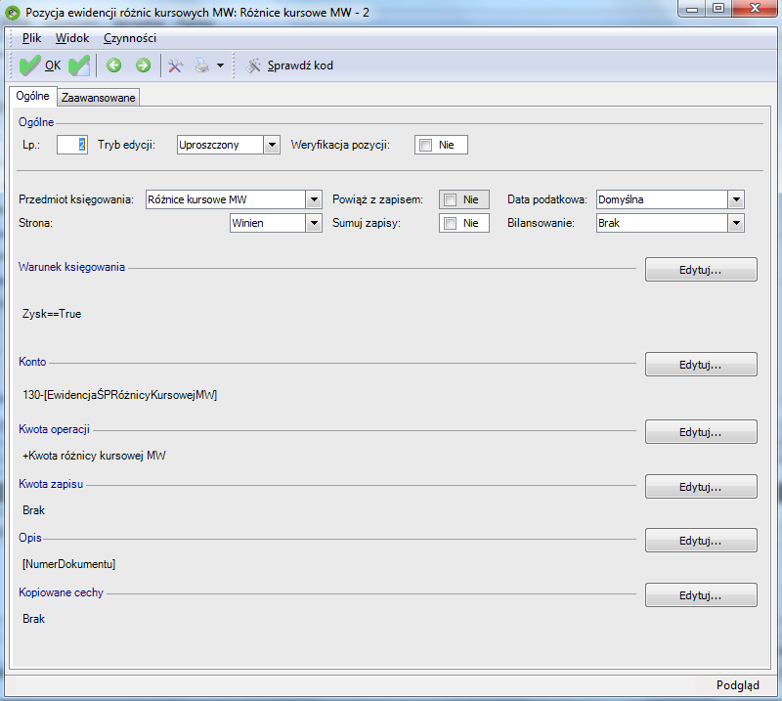Go to next record with right arrow
Screen dimensions: 782x701
tap(143, 66)
